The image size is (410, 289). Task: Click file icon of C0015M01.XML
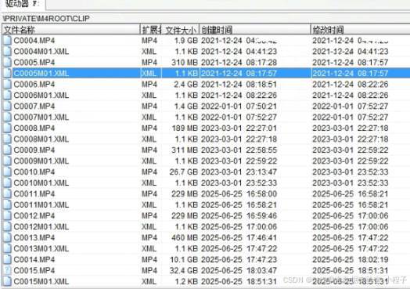coord(7,281)
